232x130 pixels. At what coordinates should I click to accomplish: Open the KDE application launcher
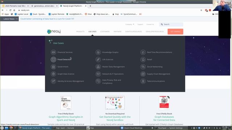point(2,128)
